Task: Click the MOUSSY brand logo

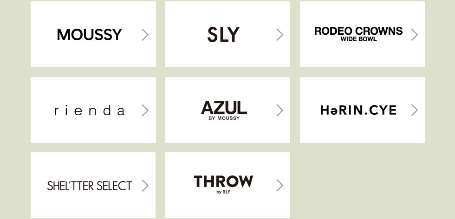Action: click(89, 35)
